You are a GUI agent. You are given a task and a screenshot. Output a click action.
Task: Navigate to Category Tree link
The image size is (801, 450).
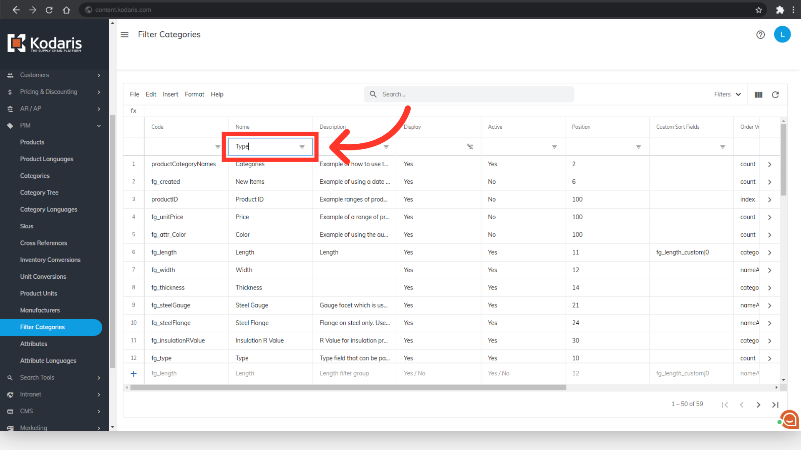(39, 192)
